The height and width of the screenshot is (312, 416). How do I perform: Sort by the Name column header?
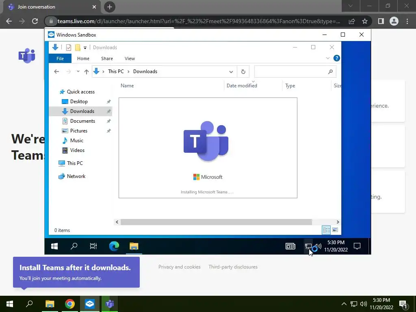coord(127,85)
